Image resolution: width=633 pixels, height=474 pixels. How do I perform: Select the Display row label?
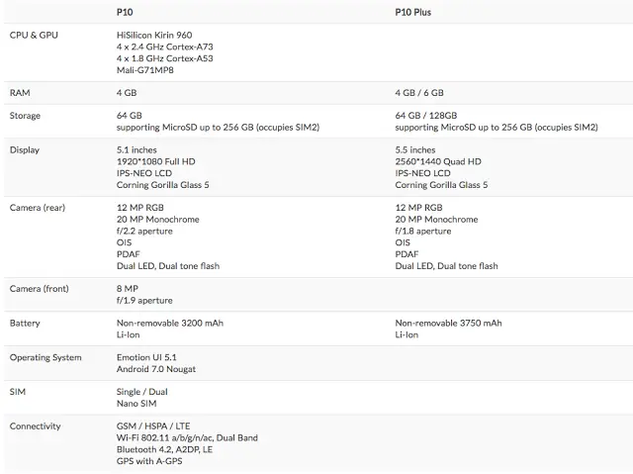coord(25,150)
